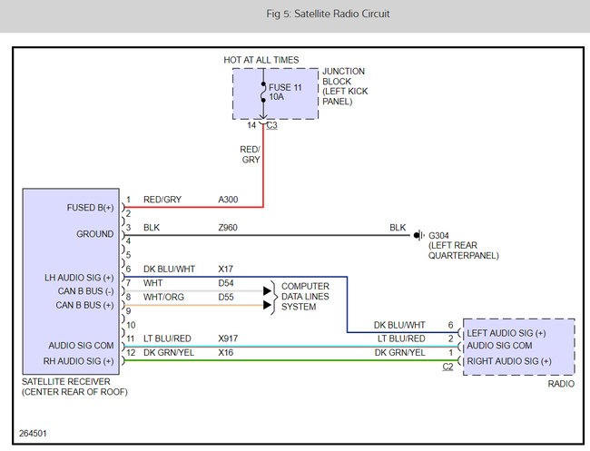This screenshot has height=451, width=590.
Task: Click the 'COMPUTER DATA LINES SYSTEM' text
Action: [305, 297]
